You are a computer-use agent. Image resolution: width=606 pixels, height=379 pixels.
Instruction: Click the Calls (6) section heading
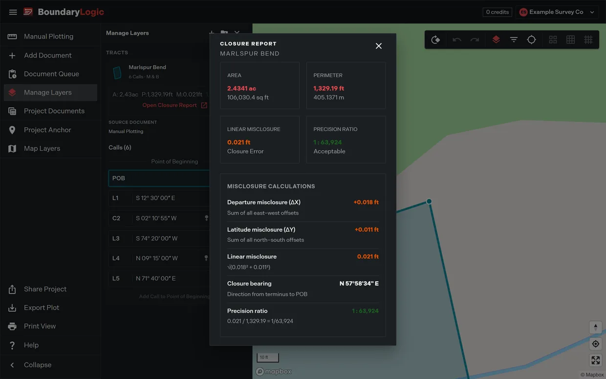pos(120,147)
